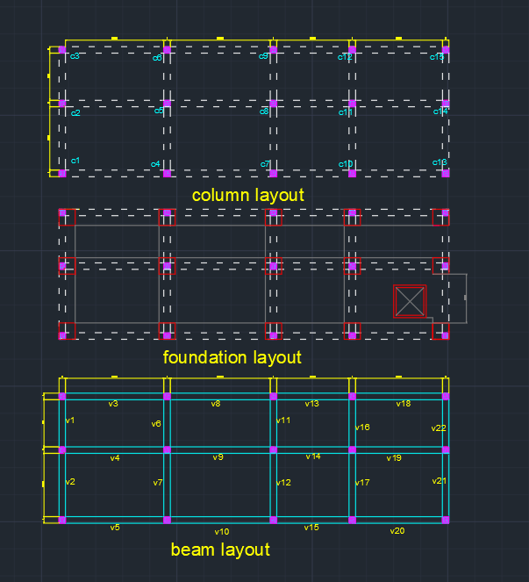Click the c11 column label

coord(346,111)
